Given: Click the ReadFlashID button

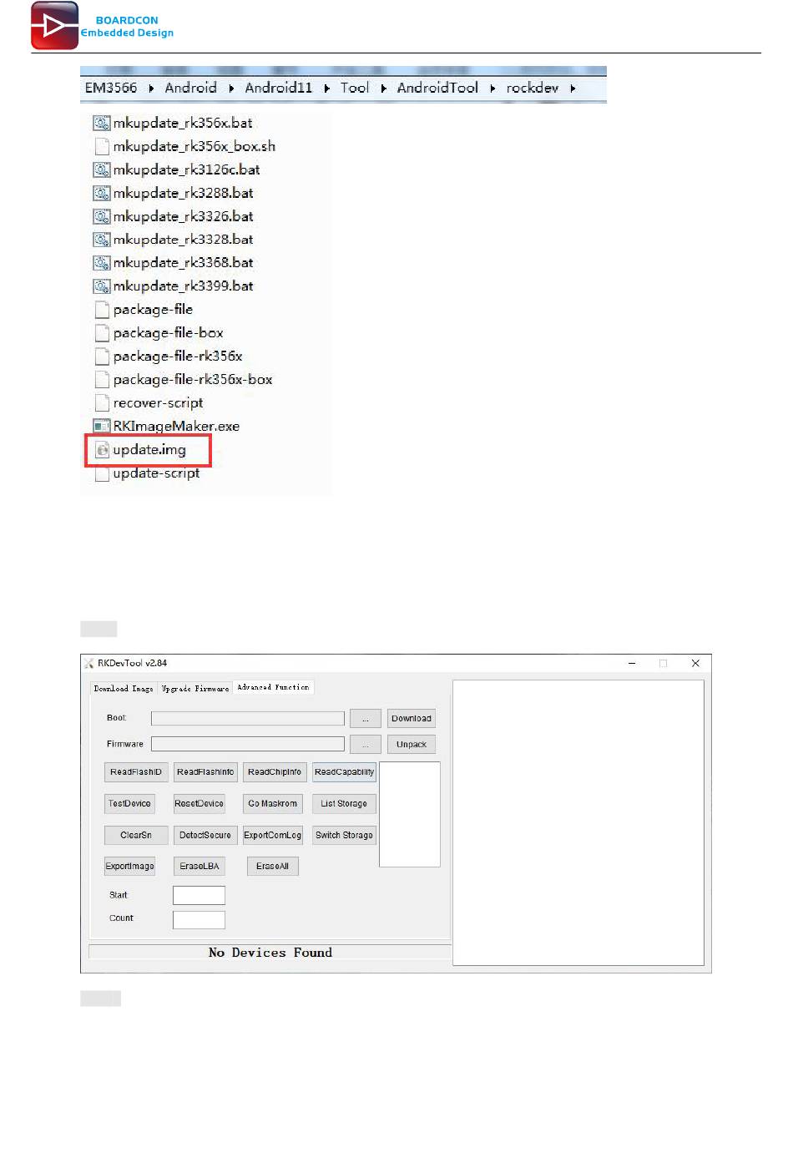Looking at the screenshot, I should pyautogui.click(x=136, y=772).
